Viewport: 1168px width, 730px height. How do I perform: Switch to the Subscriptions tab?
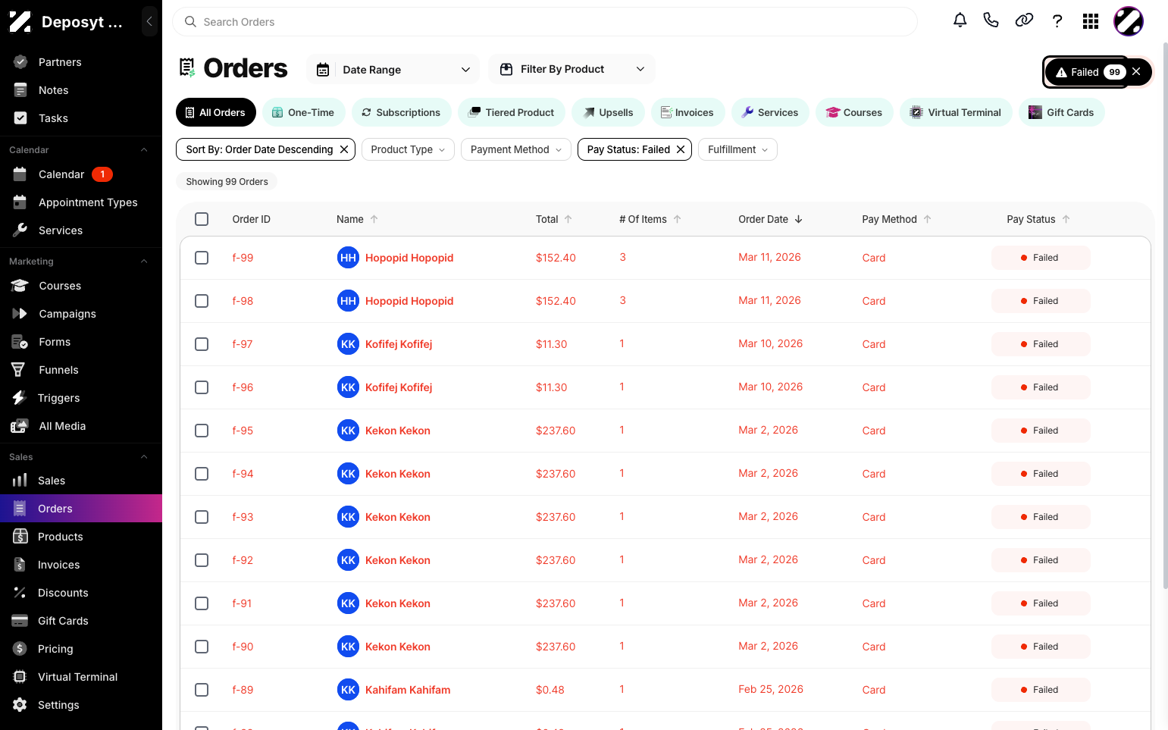coord(401,112)
